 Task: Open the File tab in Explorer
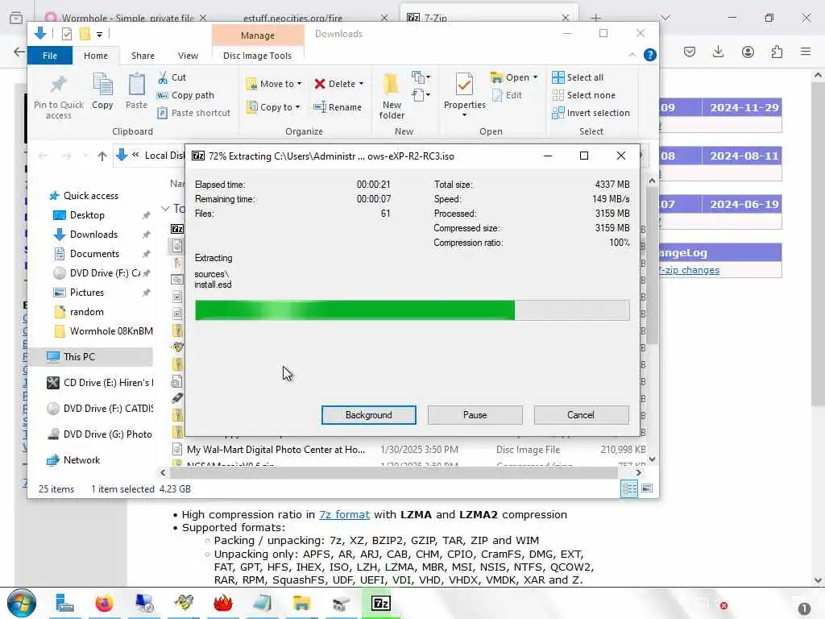49,56
